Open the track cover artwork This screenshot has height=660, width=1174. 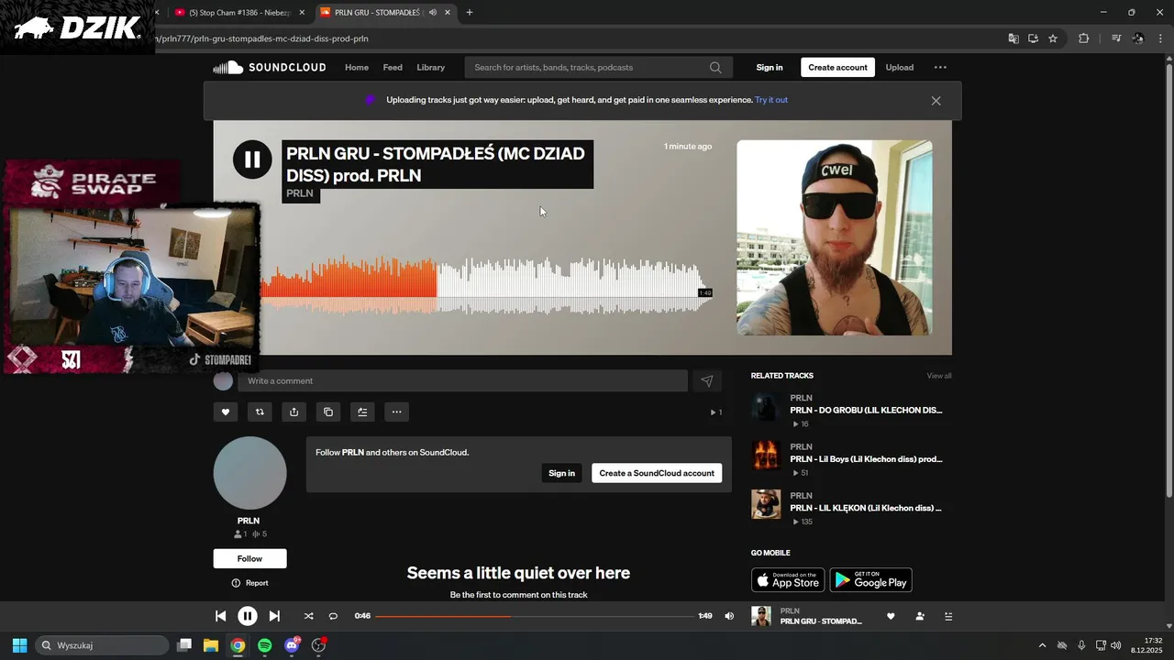pyautogui.click(x=835, y=237)
